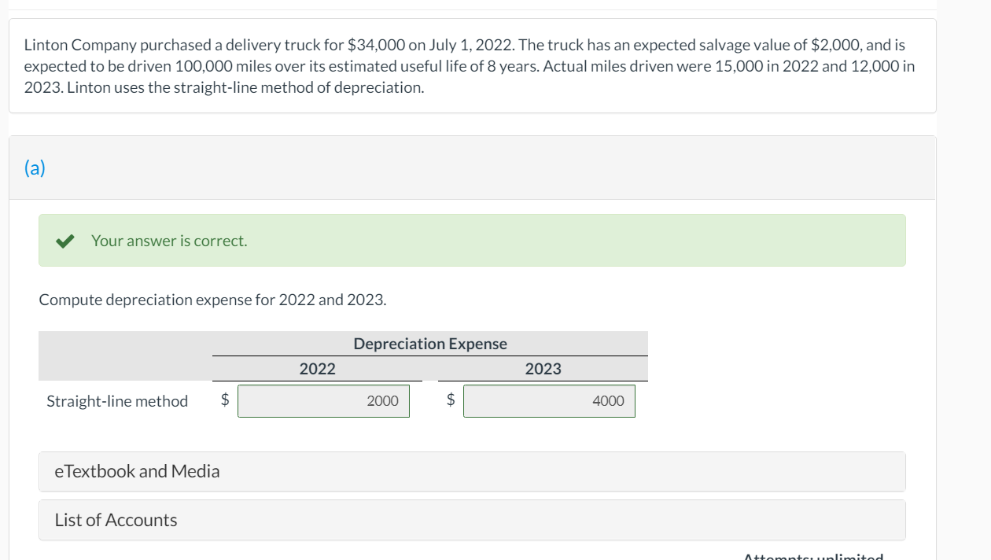991x560 pixels.
Task: Select the 2022 column heading
Action: (x=314, y=368)
